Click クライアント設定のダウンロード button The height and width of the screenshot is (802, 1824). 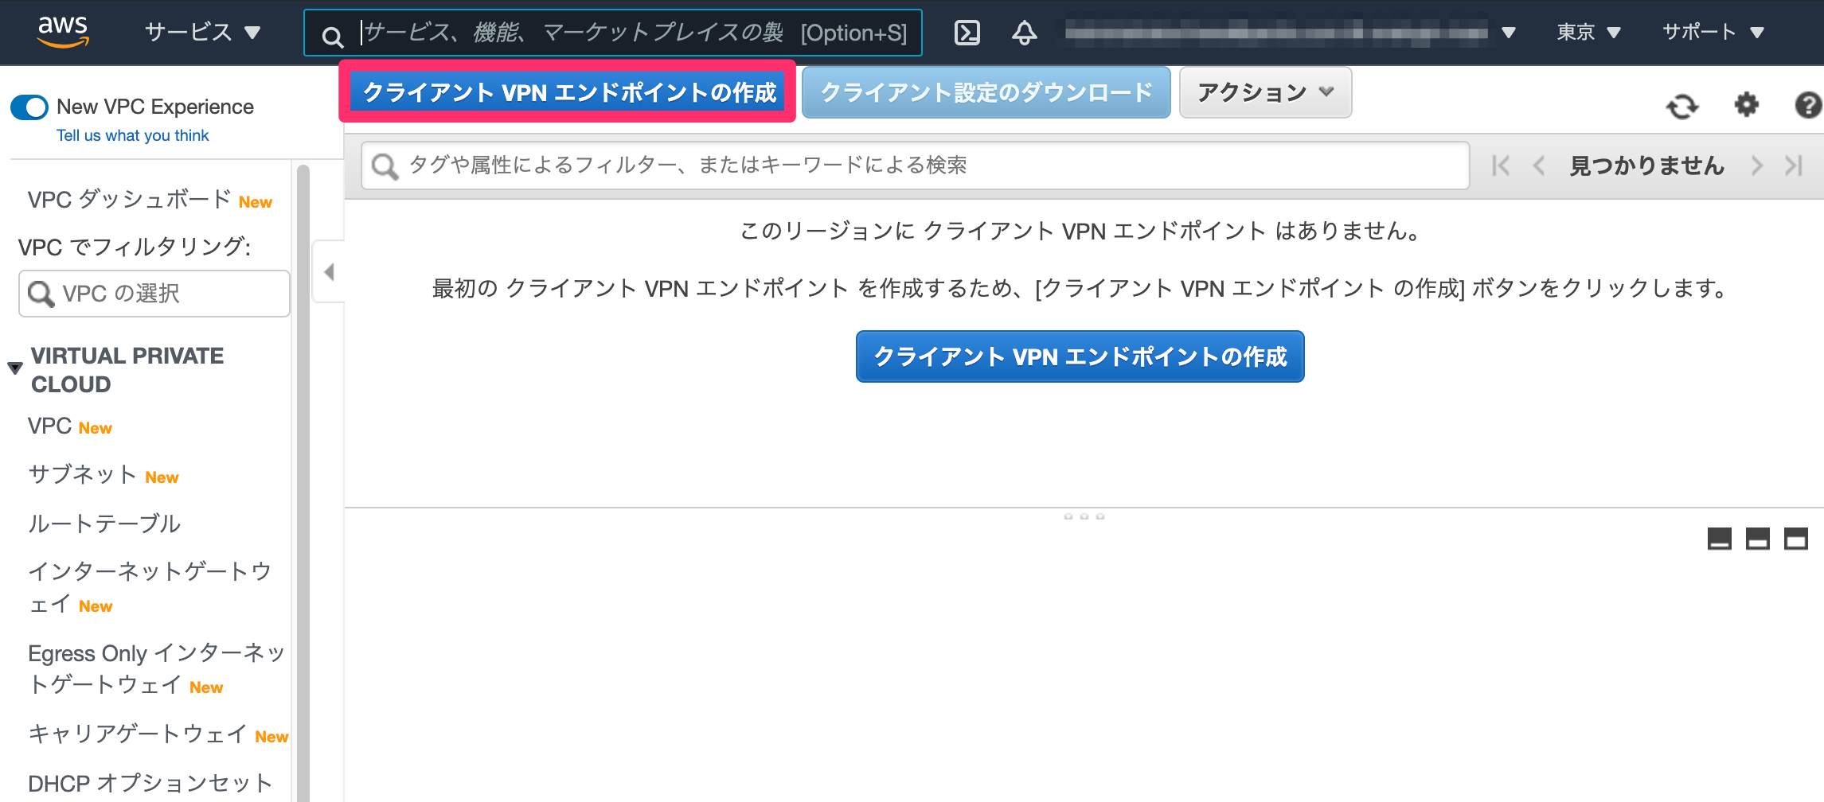click(x=986, y=92)
